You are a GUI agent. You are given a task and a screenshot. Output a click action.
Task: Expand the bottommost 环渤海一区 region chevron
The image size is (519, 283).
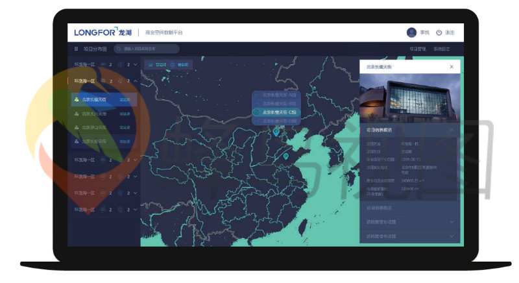pyautogui.click(x=135, y=210)
